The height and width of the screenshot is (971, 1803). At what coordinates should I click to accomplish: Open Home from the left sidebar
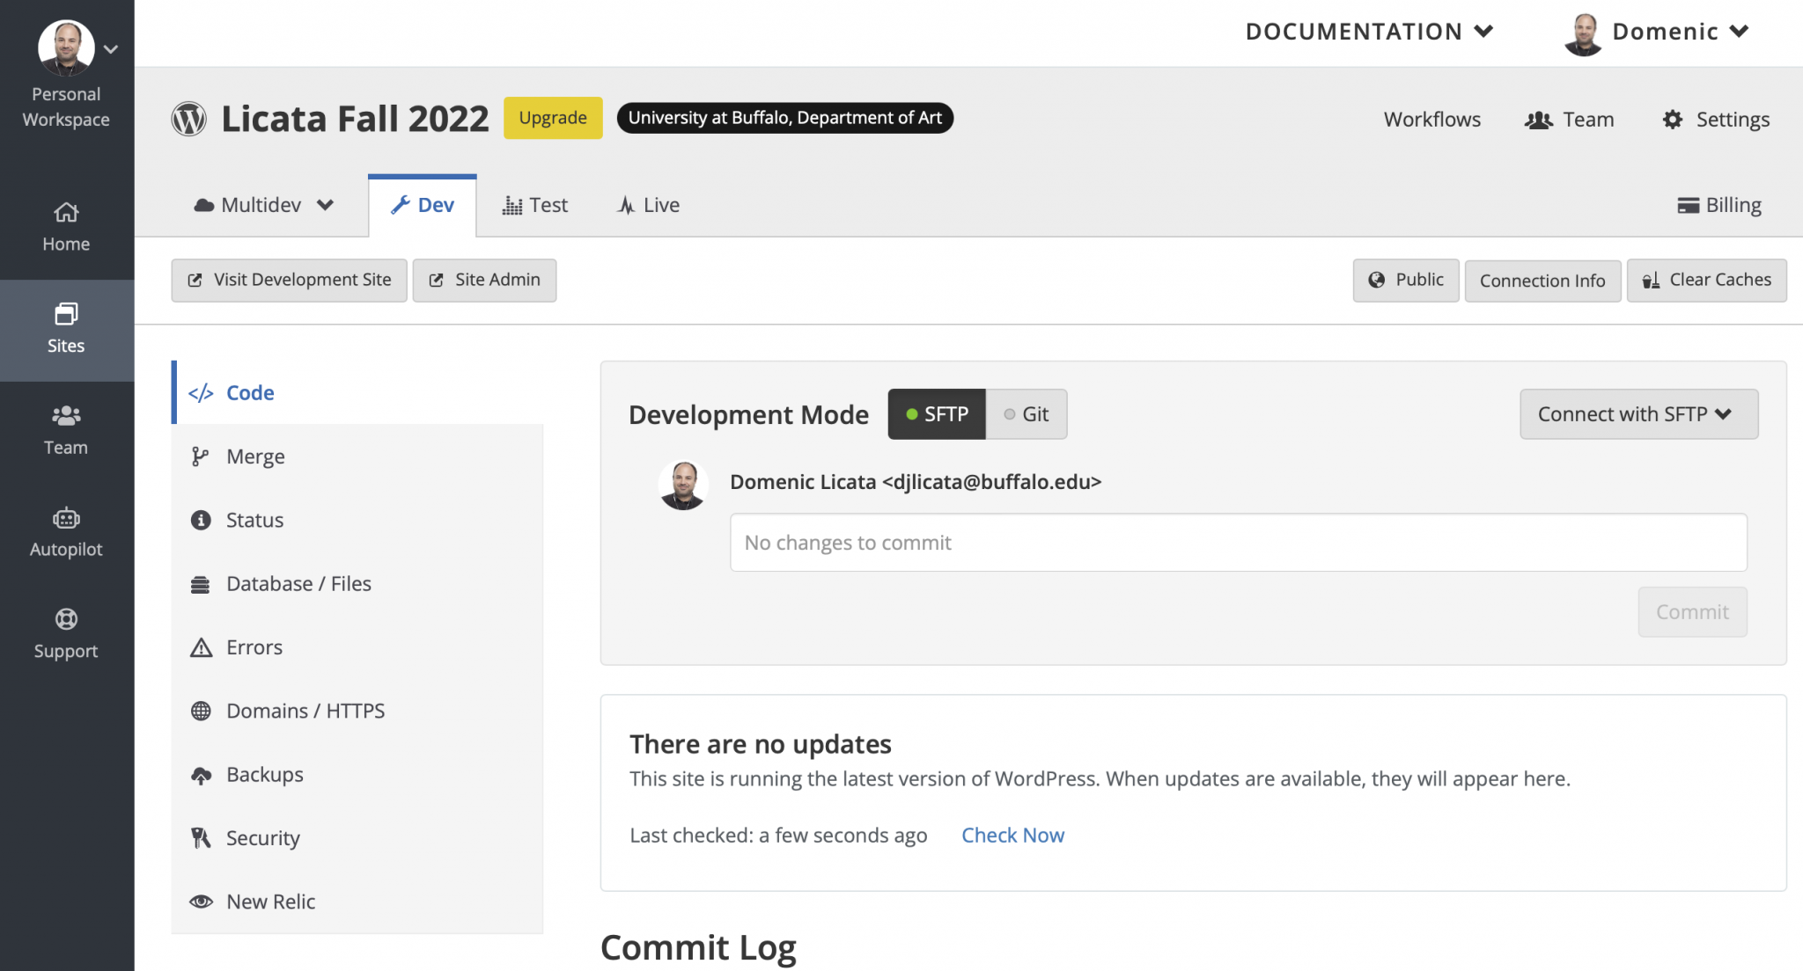tap(66, 227)
